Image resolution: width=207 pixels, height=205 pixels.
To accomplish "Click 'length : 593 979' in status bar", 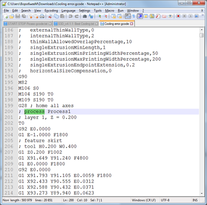I will [21, 200].
